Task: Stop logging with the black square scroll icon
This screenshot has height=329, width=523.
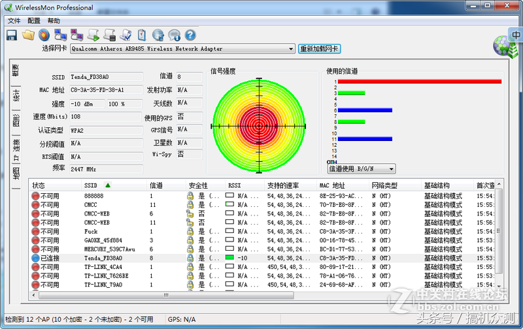Action: [x=109, y=35]
